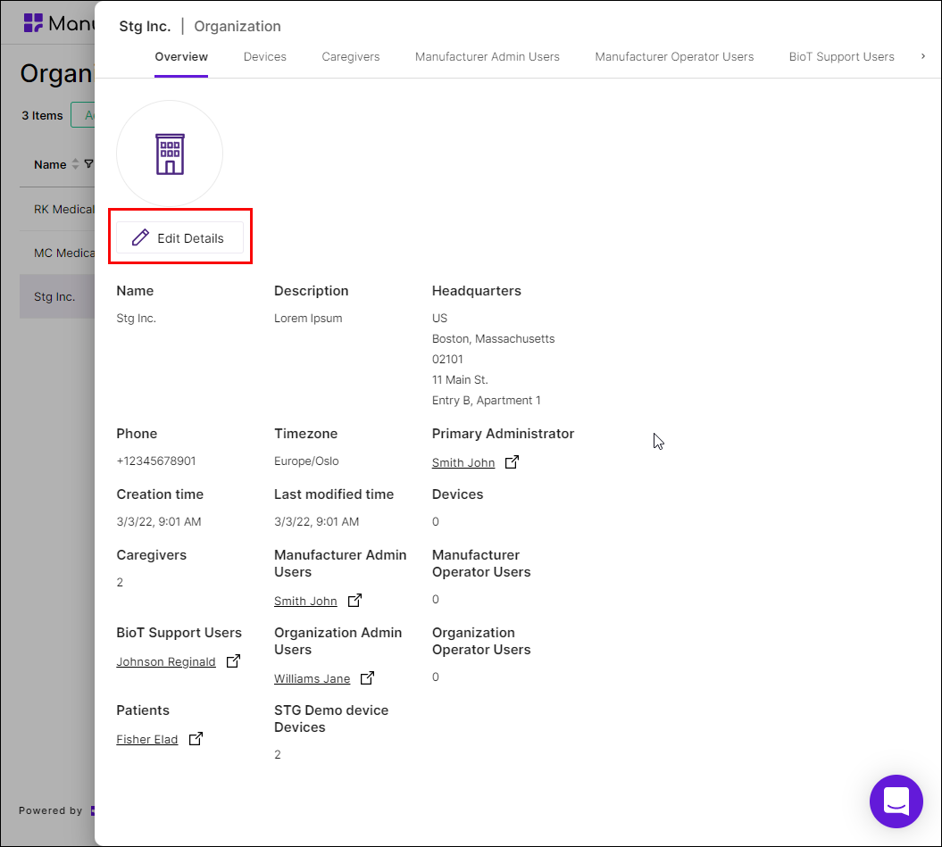Viewport: 942px width, 847px height.
Task: Click the 11 Main St. address line
Action: click(x=460, y=379)
